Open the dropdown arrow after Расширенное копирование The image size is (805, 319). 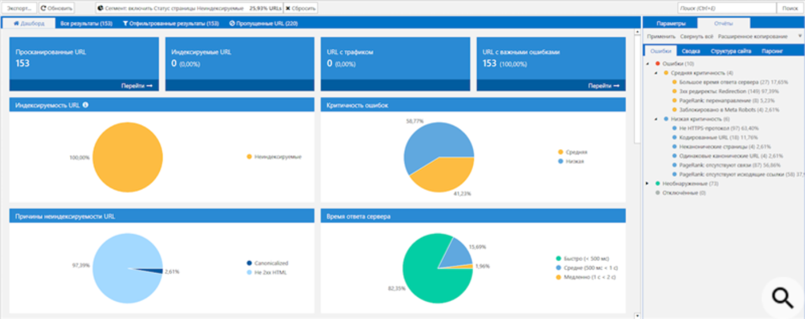point(800,36)
